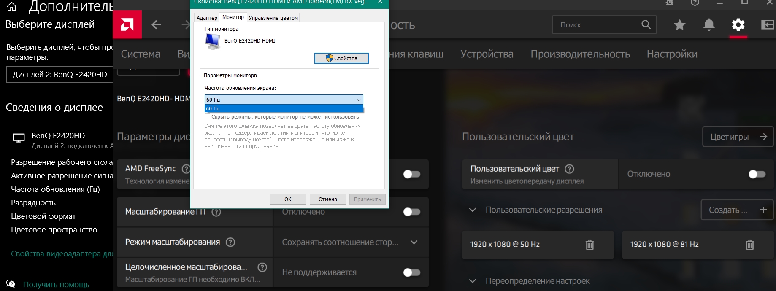The image size is (776, 291).
Task: Switch to the Монитор tab
Action: pyautogui.click(x=233, y=17)
